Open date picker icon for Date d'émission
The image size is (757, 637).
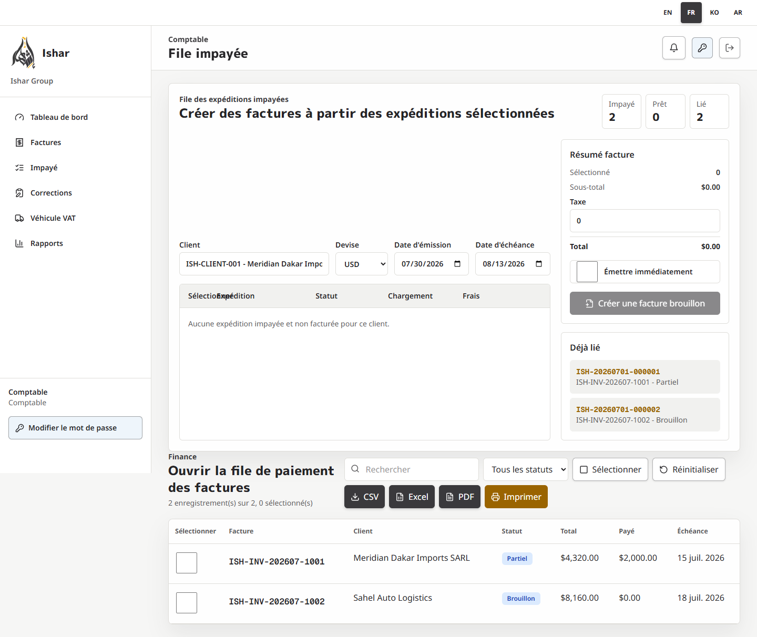457,264
